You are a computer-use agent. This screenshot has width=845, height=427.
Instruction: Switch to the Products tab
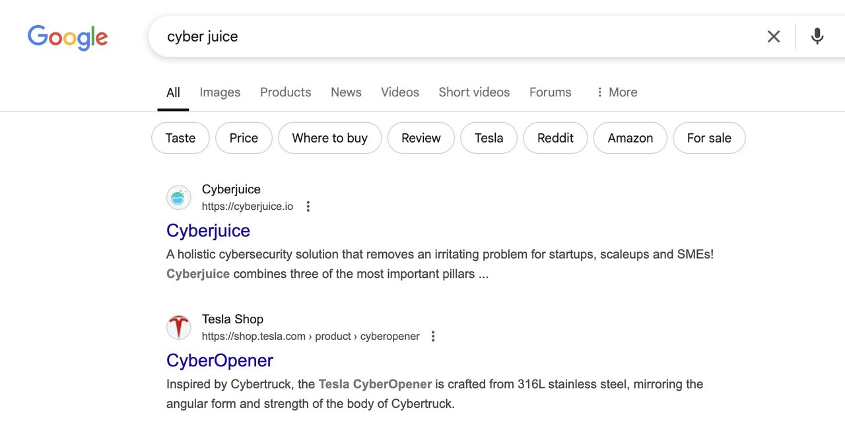[x=285, y=92]
